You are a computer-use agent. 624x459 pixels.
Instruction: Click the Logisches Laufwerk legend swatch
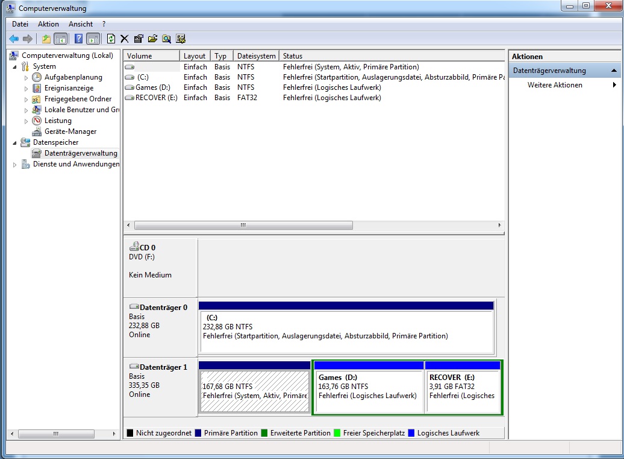411,433
